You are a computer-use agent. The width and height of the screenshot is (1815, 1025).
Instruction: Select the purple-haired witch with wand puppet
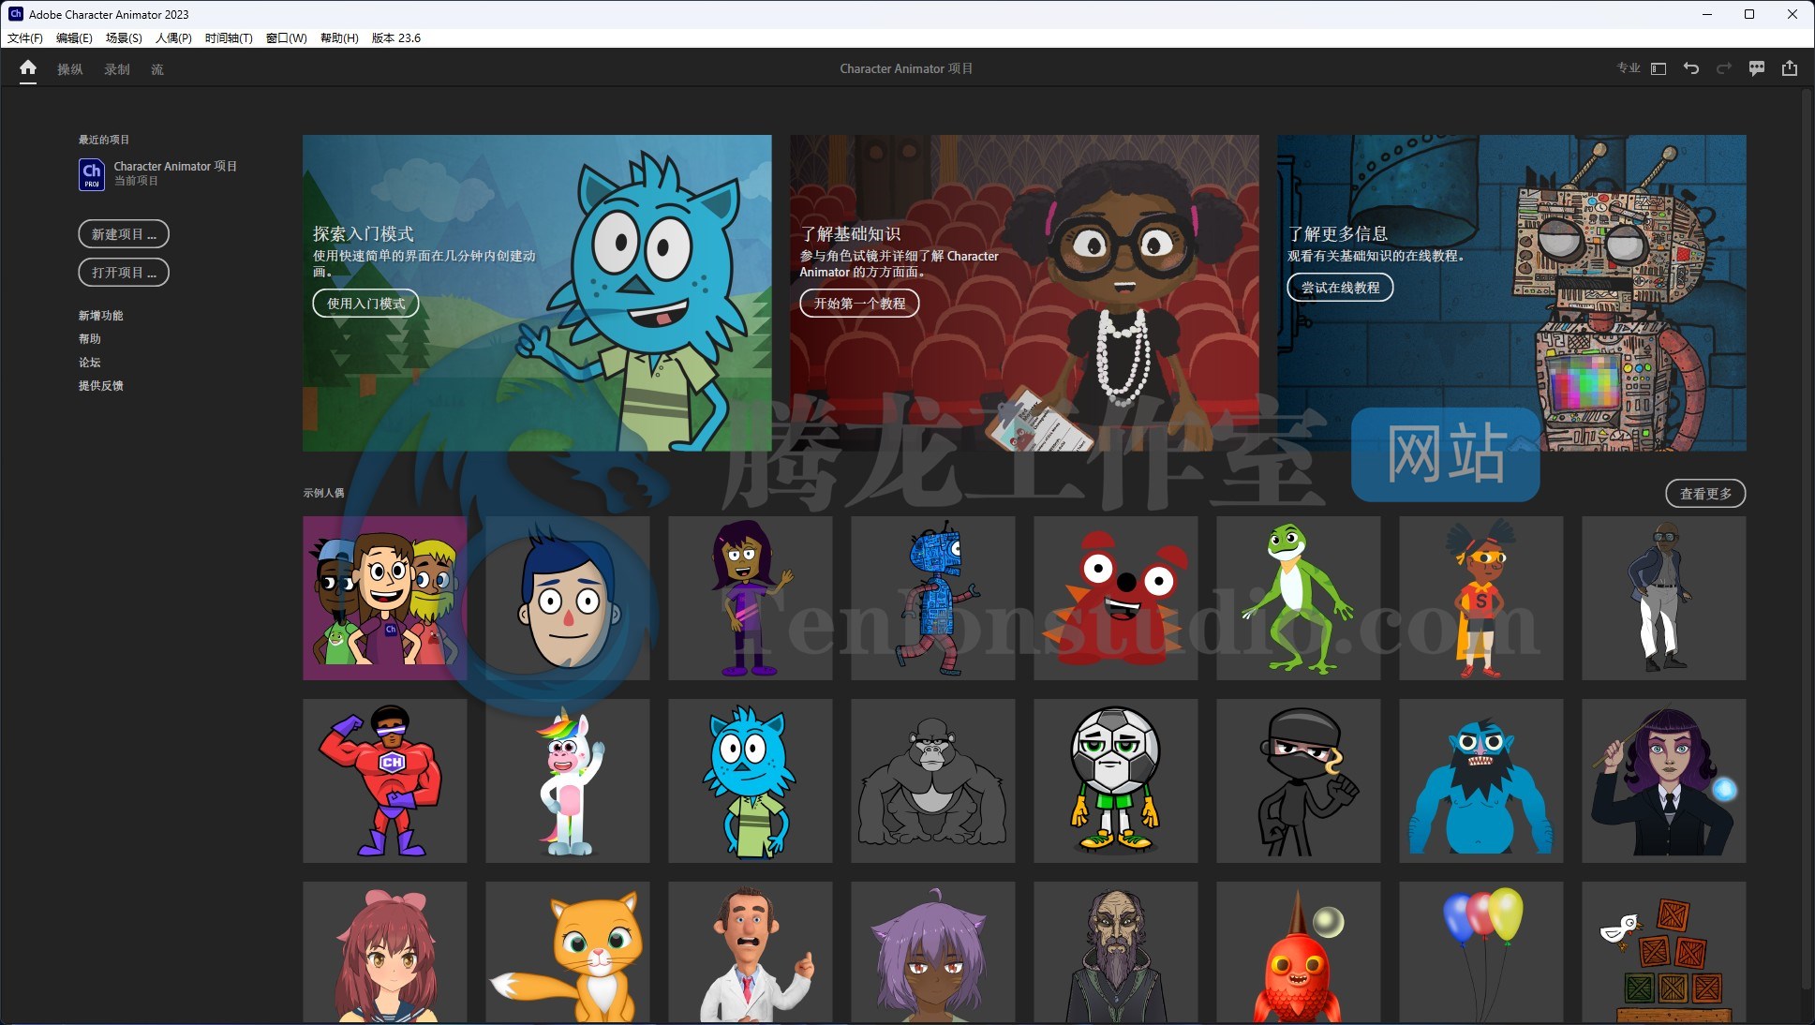[x=1664, y=780]
